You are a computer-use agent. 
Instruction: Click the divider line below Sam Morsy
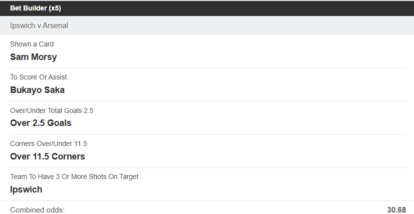click(207, 68)
